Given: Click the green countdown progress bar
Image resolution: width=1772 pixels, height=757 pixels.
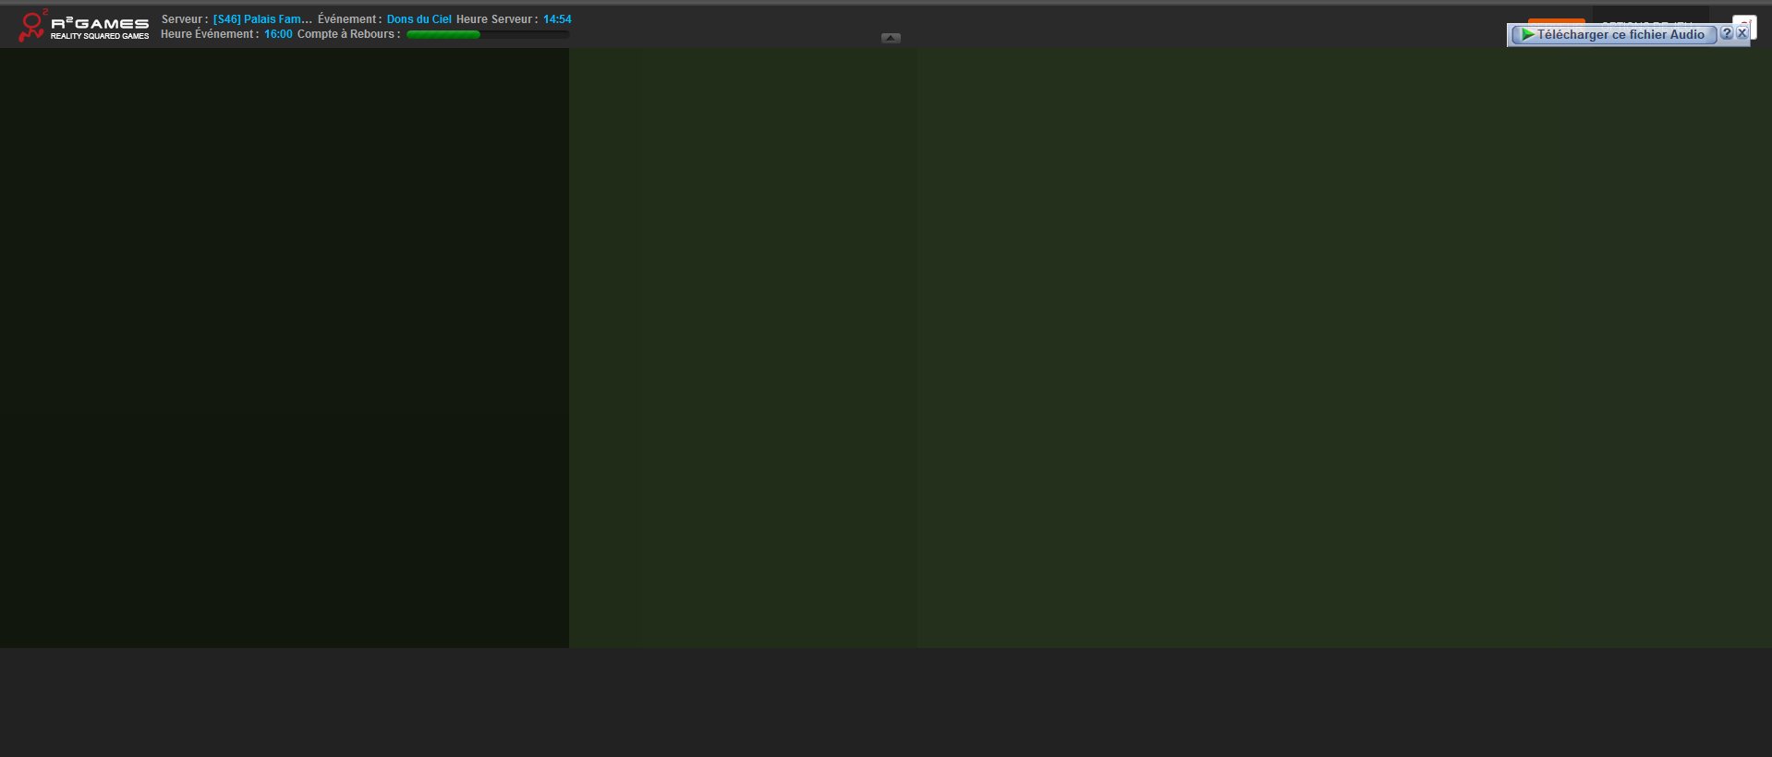Looking at the screenshot, I should coord(443,35).
